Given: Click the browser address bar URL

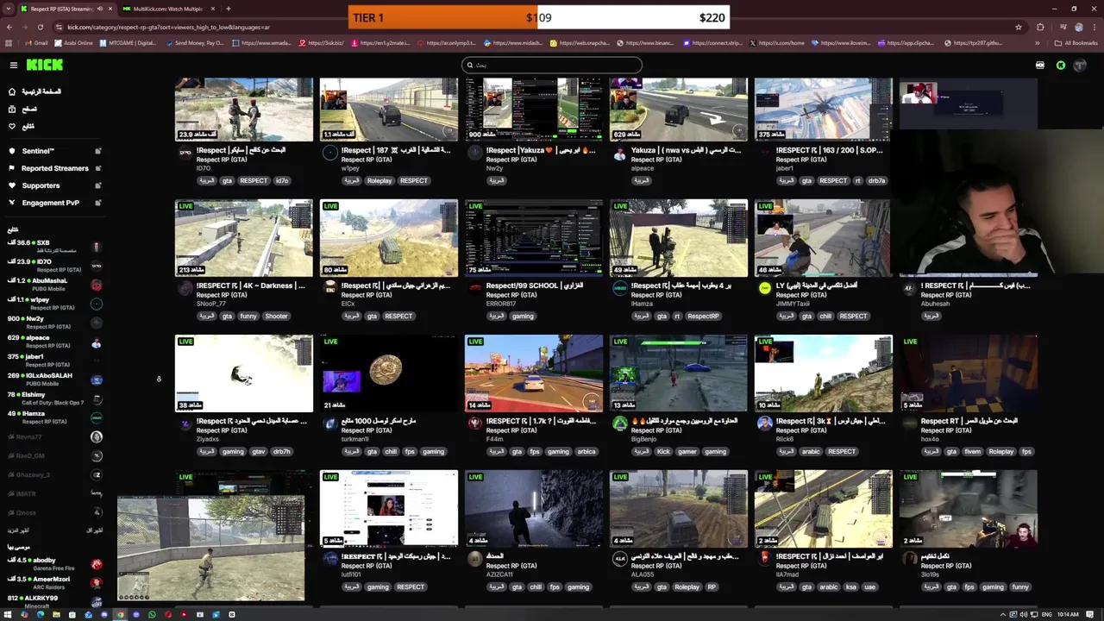Looking at the screenshot, I should click(x=169, y=27).
